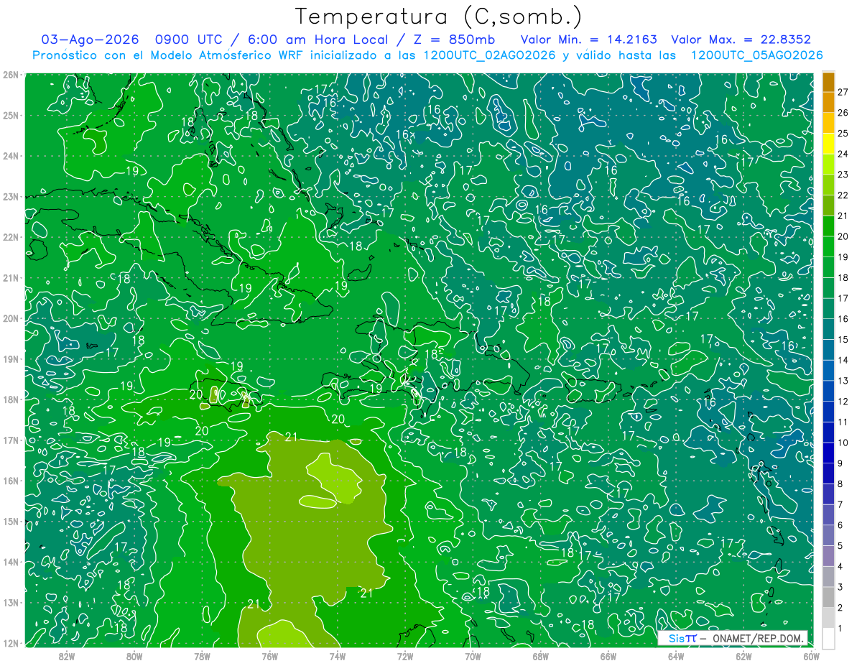Pick the orange legend swatch between 26 and 27
862x666 pixels.
pos(828,102)
